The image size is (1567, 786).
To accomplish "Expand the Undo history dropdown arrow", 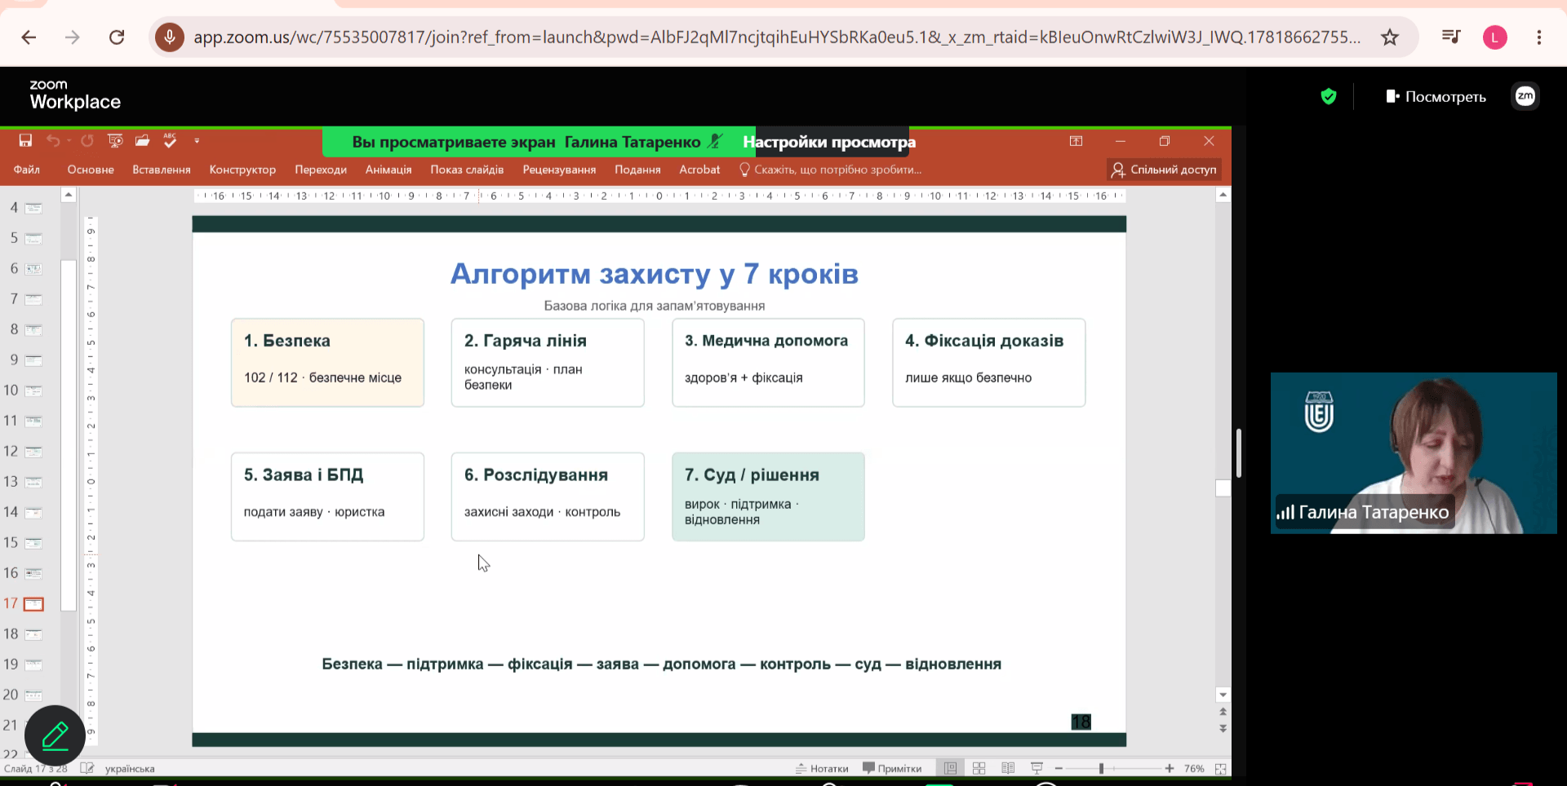I will (69, 141).
